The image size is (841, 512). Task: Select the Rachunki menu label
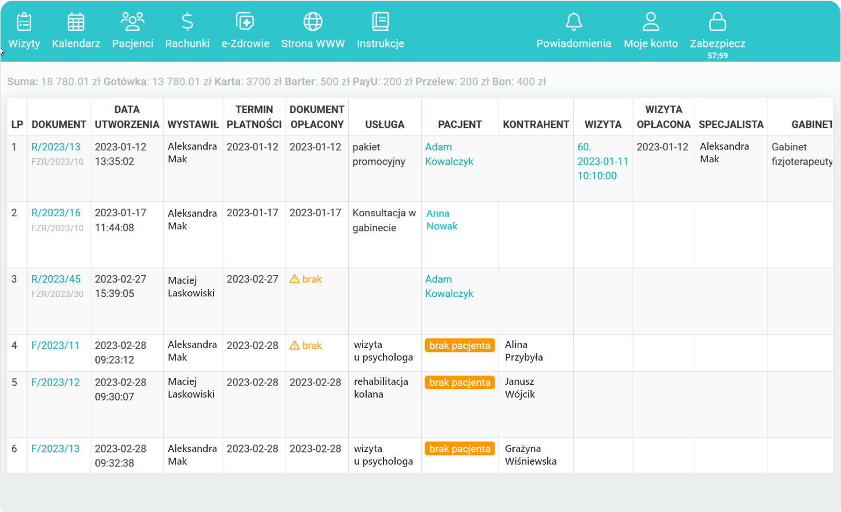pyautogui.click(x=187, y=44)
